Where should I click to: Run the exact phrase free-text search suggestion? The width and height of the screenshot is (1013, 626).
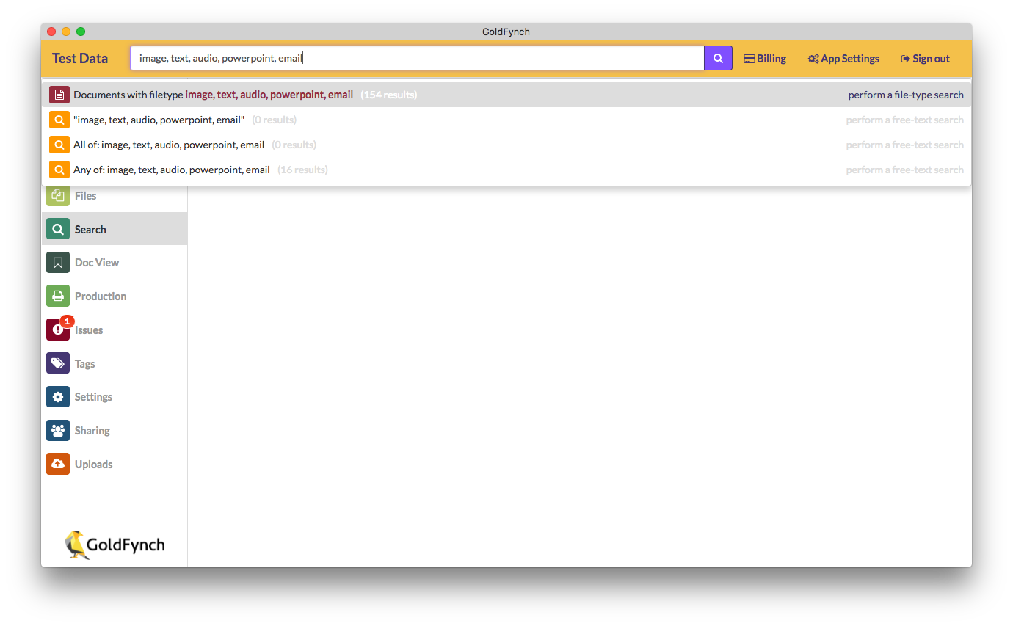(x=158, y=120)
